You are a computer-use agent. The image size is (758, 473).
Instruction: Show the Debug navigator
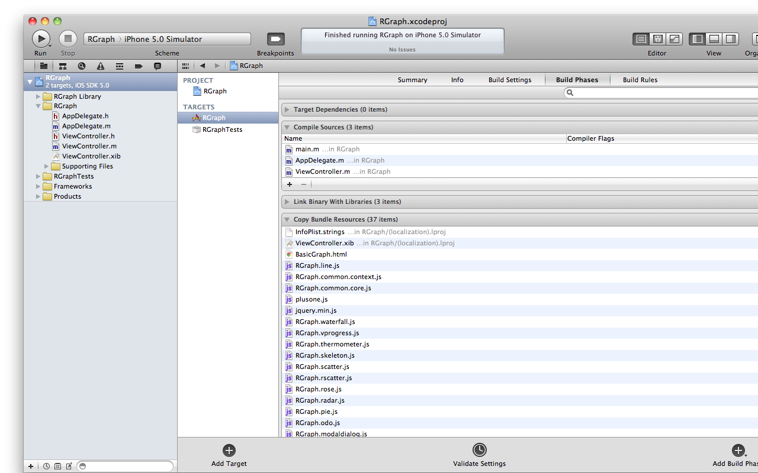(x=120, y=66)
